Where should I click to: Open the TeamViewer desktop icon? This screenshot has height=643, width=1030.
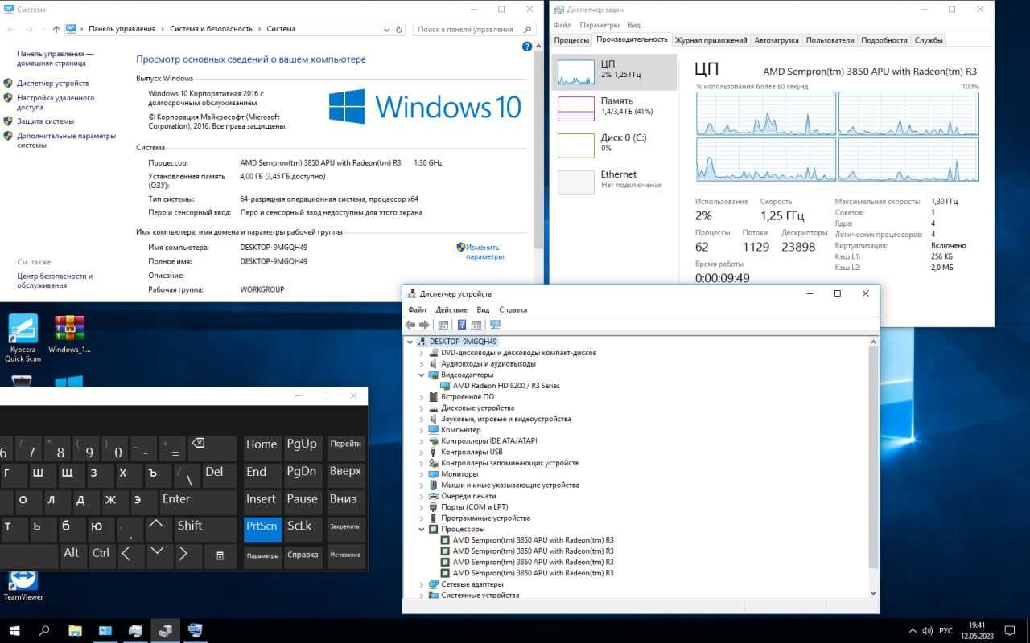[23, 586]
